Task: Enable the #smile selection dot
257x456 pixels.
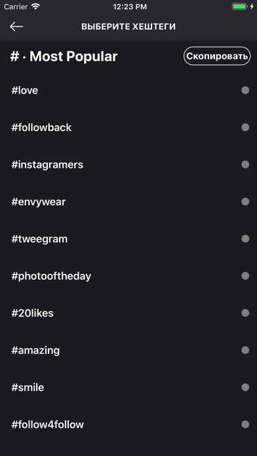Action: [245, 387]
